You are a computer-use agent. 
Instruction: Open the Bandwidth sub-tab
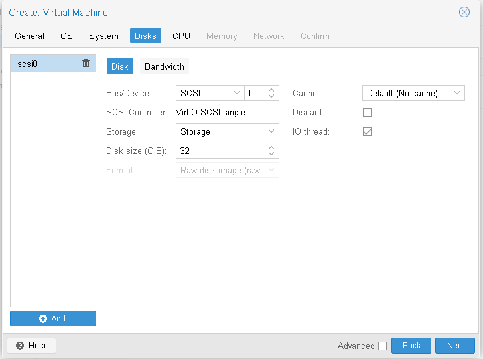(165, 66)
